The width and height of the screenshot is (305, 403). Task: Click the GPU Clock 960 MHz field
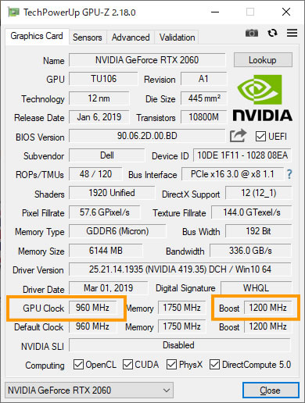(92, 308)
